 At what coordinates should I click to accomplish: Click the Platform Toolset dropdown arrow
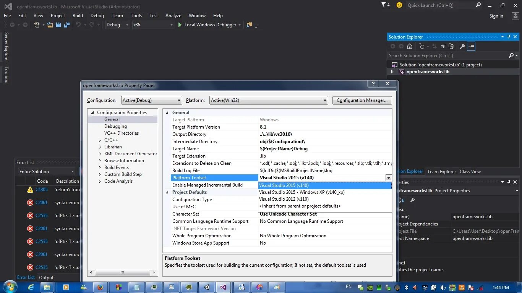389,178
